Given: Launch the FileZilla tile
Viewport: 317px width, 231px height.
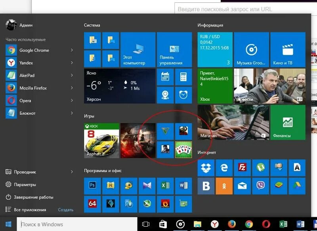Looking at the screenshot, I should pos(242,168).
